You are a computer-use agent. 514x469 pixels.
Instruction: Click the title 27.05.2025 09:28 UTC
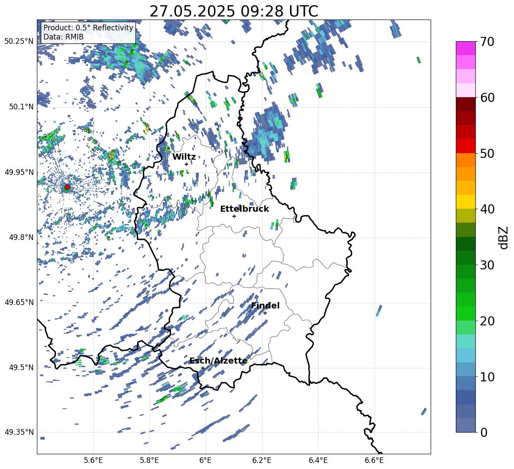point(234,11)
